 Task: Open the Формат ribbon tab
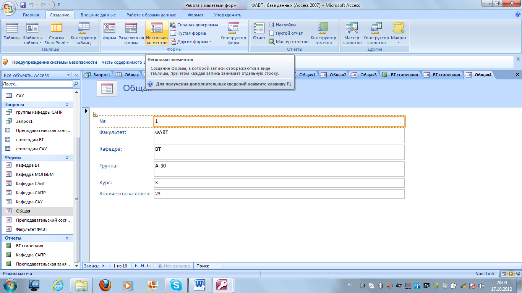tap(196, 15)
